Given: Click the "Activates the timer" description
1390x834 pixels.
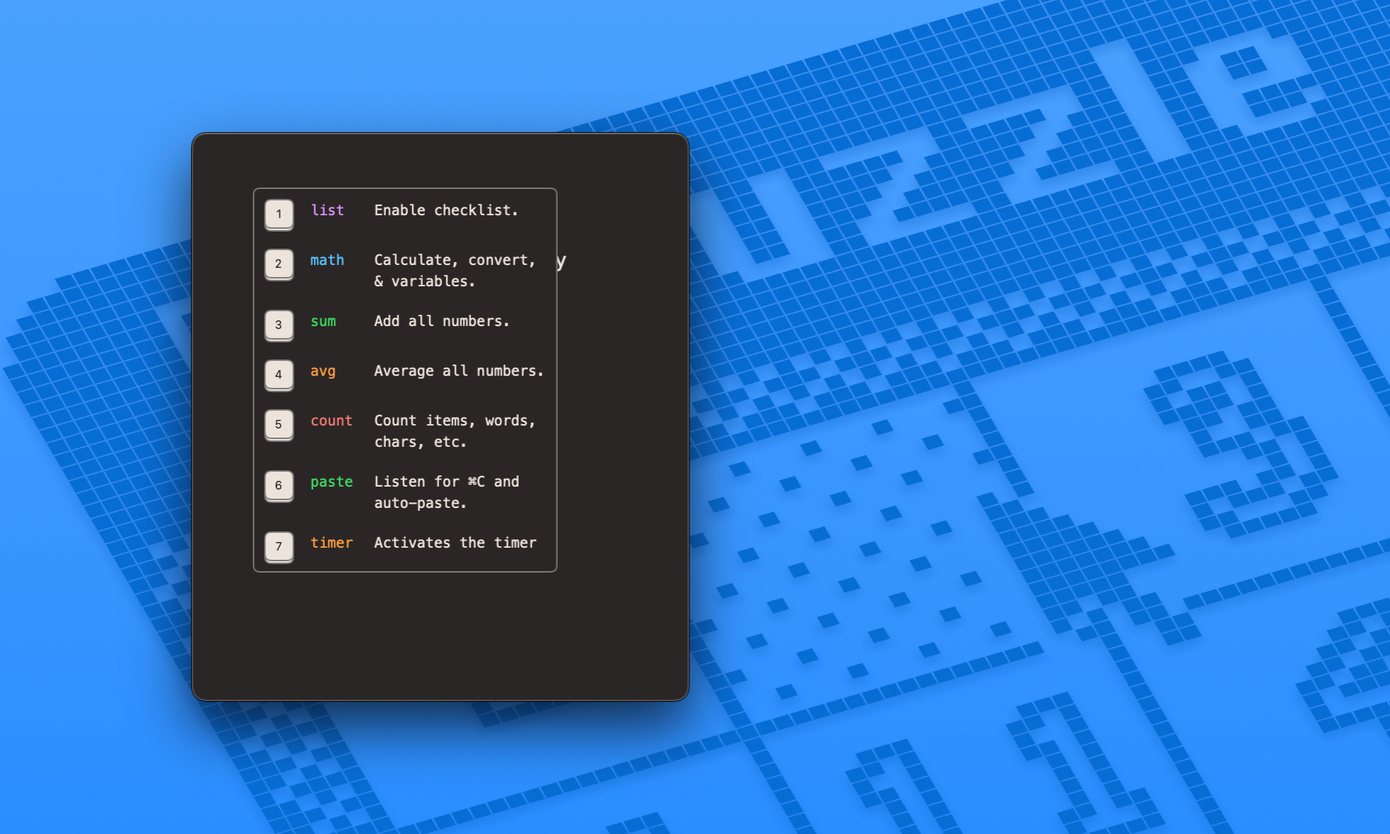Looking at the screenshot, I should (455, 542).
